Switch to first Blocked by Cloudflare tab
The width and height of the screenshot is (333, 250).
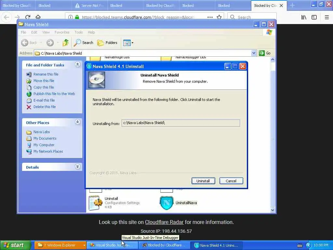tap(18, 6)
